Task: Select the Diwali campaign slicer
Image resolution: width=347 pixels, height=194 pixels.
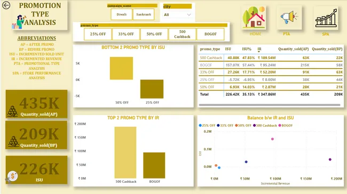Action: point(122,14)
